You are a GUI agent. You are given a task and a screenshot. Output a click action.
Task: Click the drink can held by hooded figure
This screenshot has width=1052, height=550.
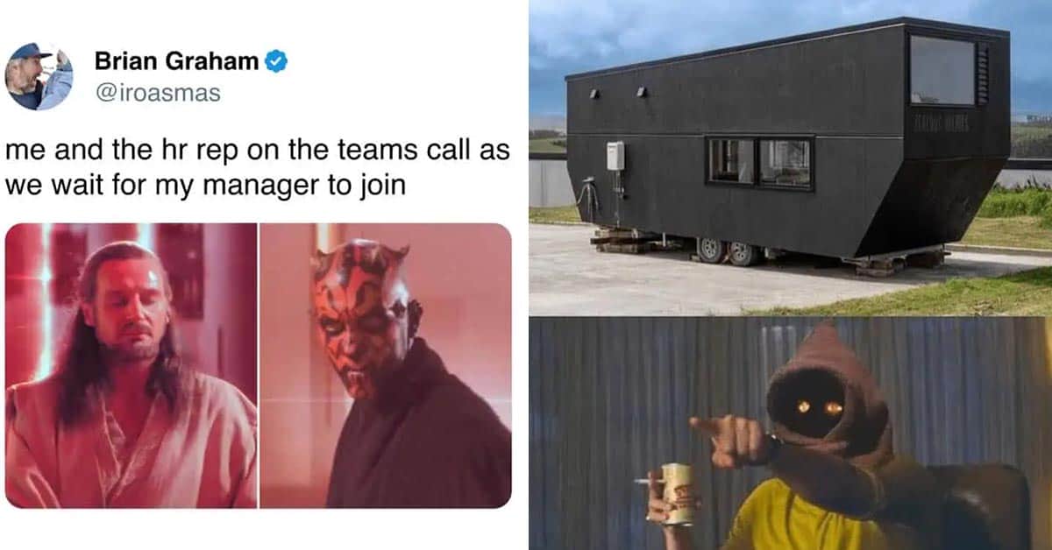[x=676, y=494]
